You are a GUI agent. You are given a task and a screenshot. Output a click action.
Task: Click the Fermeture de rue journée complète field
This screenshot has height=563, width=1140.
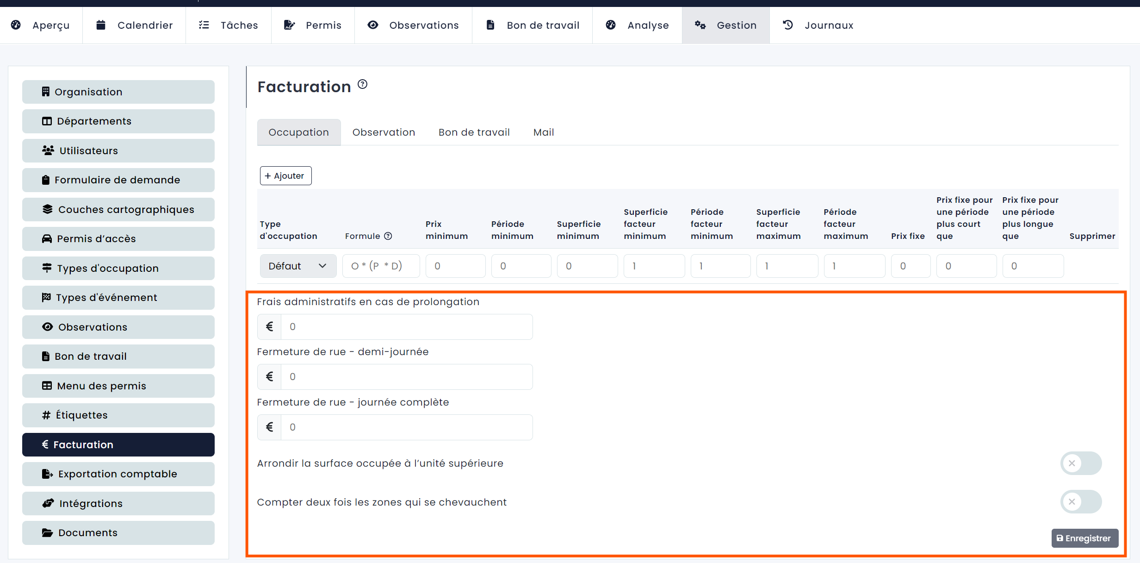(406, 427)
